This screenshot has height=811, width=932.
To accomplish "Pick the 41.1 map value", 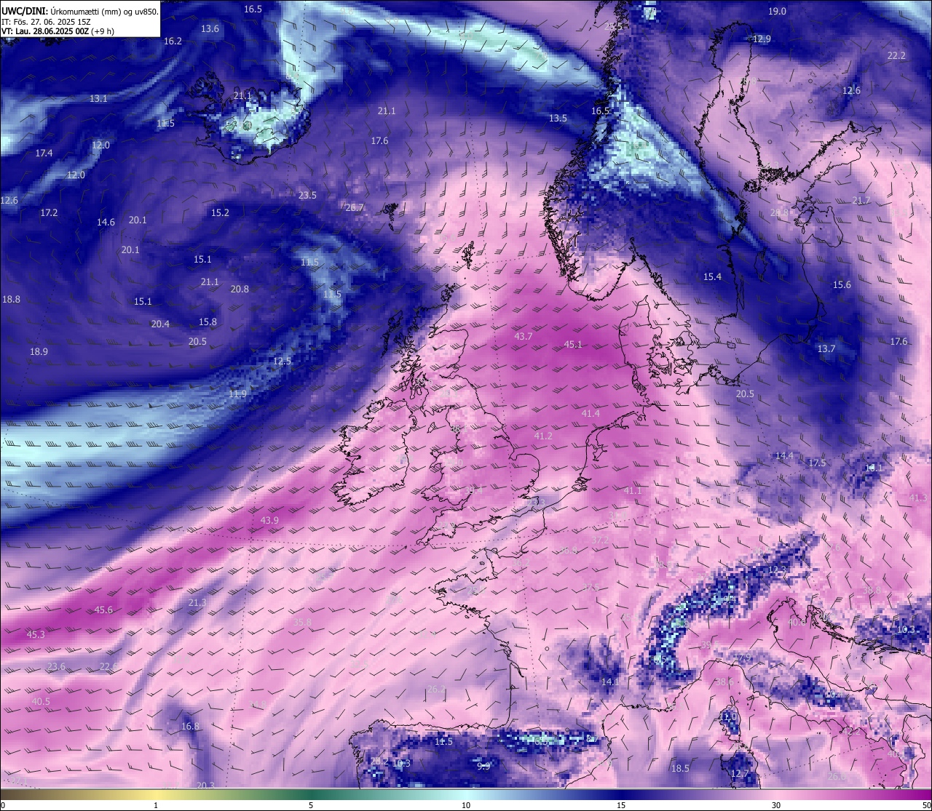I will click(633, 491).
